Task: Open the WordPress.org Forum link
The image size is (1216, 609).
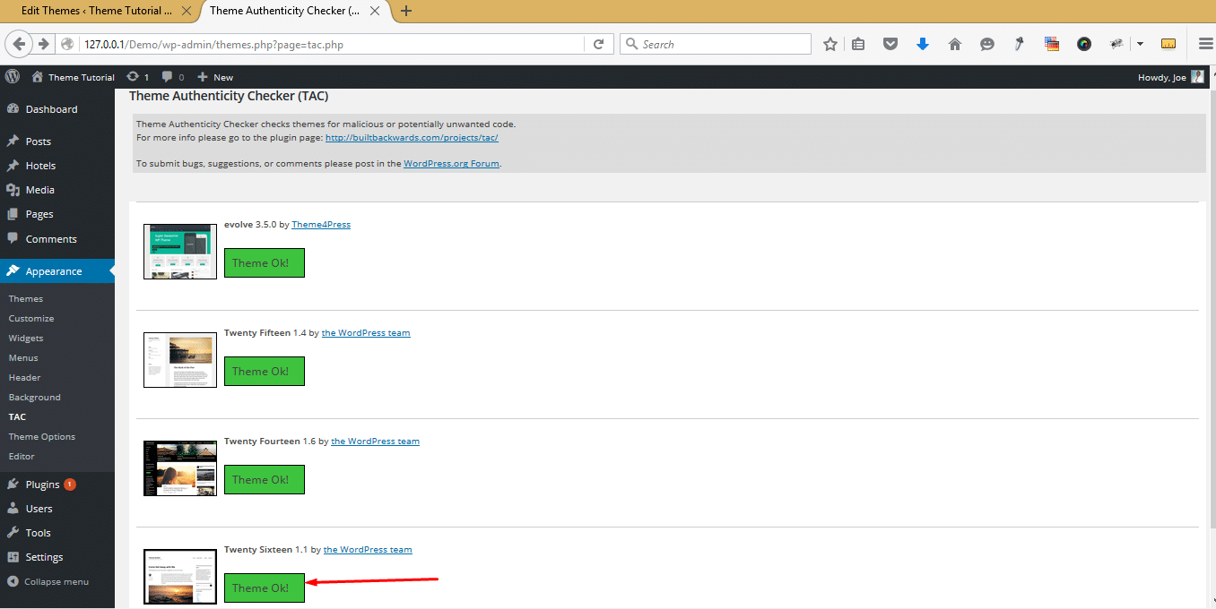Action: [451, 164]
